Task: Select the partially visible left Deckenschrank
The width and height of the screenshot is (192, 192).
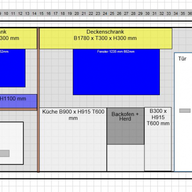Action: point(18,38)
